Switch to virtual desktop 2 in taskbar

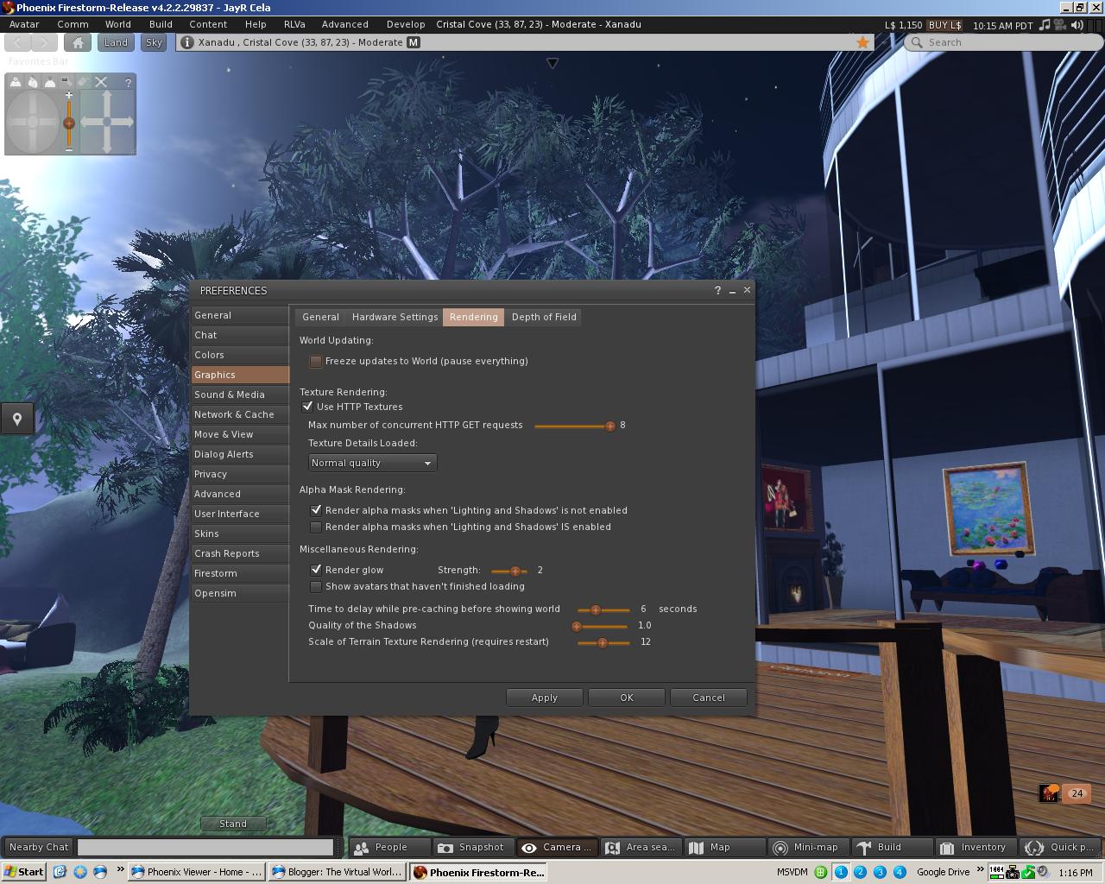click(x=861, y=872)
